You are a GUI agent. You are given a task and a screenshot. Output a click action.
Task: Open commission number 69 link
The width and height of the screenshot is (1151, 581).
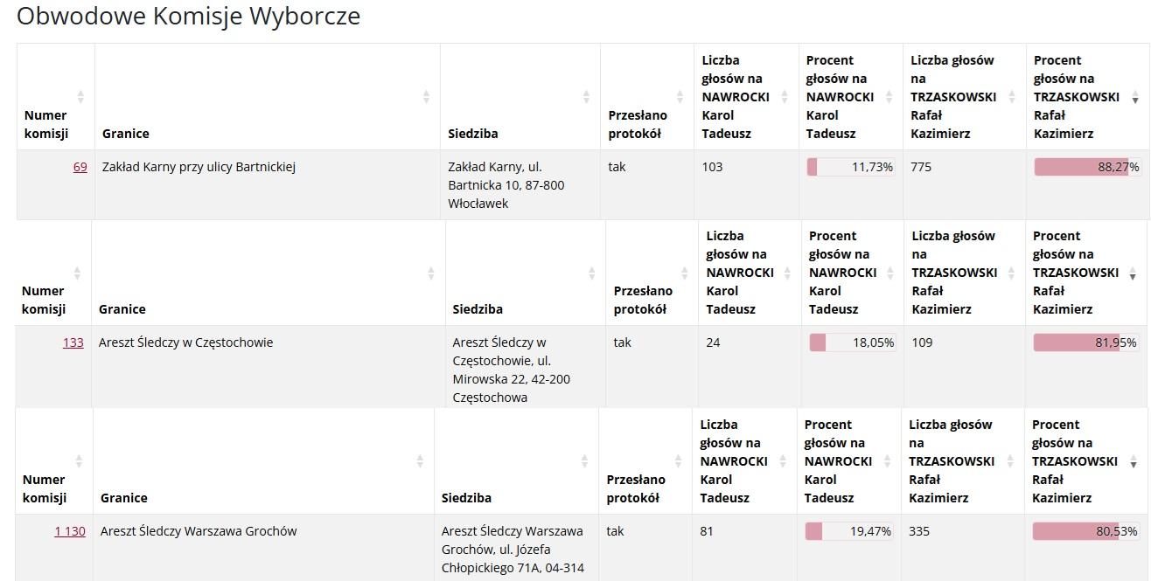(80, 167)
